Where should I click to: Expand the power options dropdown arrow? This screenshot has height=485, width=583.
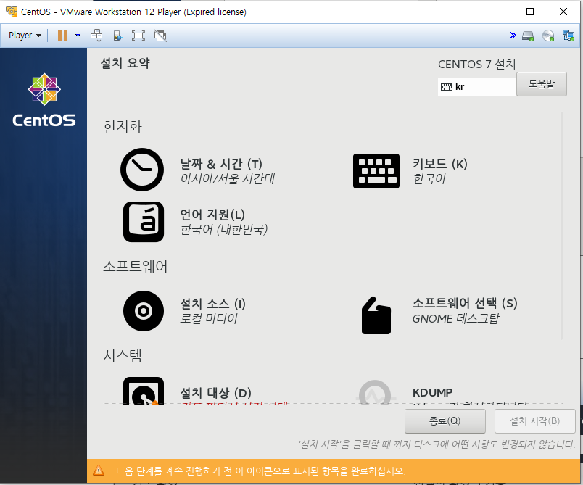click(x=78, y=36)
